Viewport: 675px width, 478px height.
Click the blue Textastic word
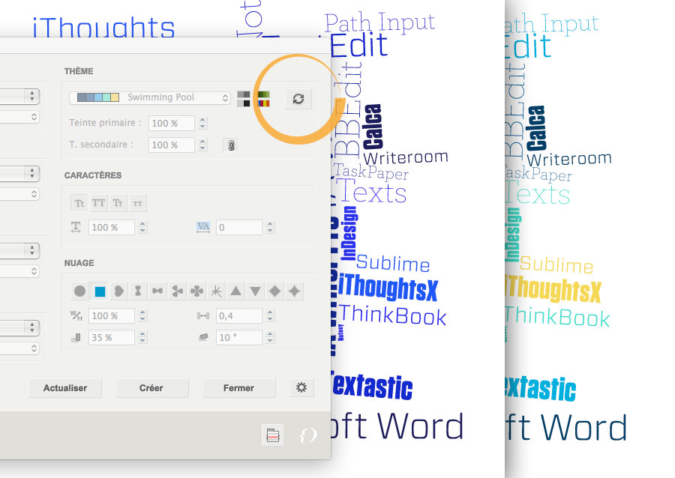click(372, 386)
